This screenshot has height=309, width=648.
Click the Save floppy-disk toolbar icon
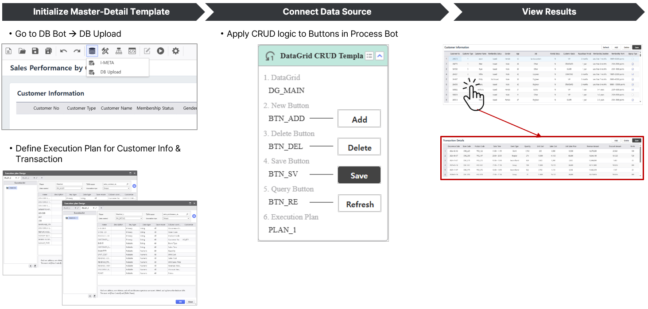click(x=35, y=51)
